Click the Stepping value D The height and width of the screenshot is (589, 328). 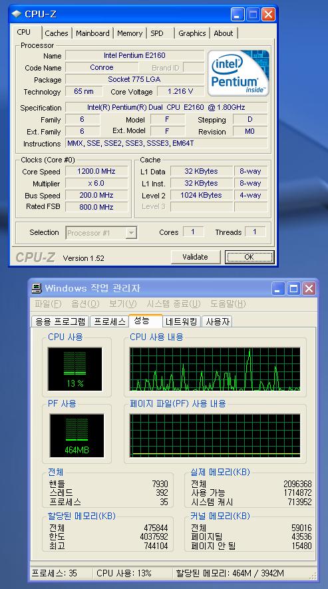click(x=250, y=119)
